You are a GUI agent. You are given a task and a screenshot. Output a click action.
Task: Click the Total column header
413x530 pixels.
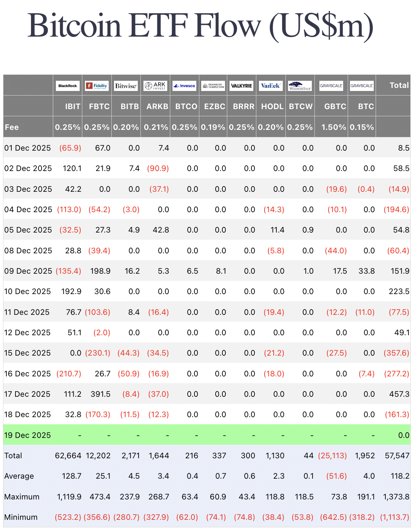point(399,85)
